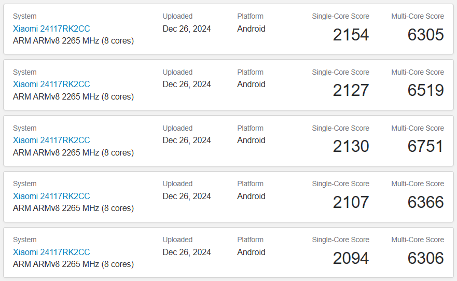The width and height of the screenshot is (457, 281).
Task: Click the multi-core score 6366
Action: click(425, 202)
